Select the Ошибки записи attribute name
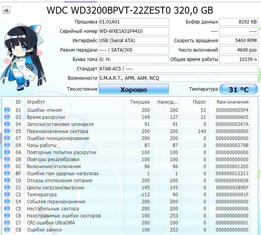 pyautogui.click(x=44, y=230)
